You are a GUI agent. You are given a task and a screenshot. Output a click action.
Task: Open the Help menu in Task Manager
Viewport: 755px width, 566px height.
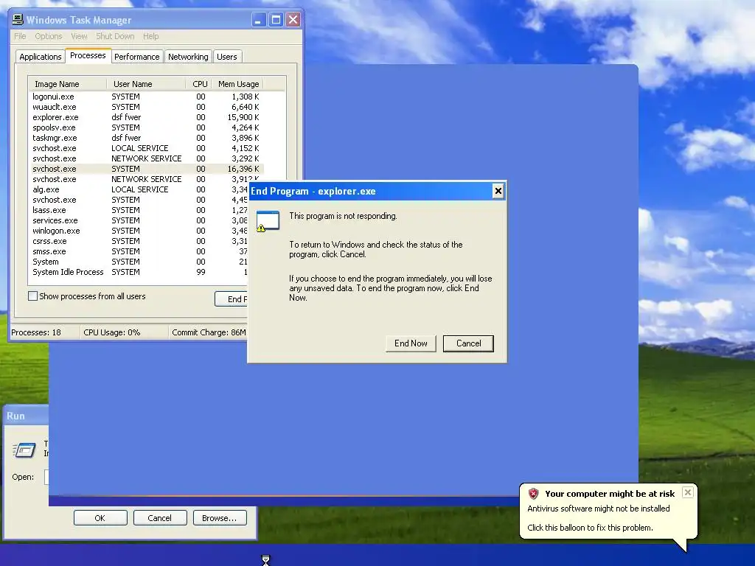click(150, 36)
